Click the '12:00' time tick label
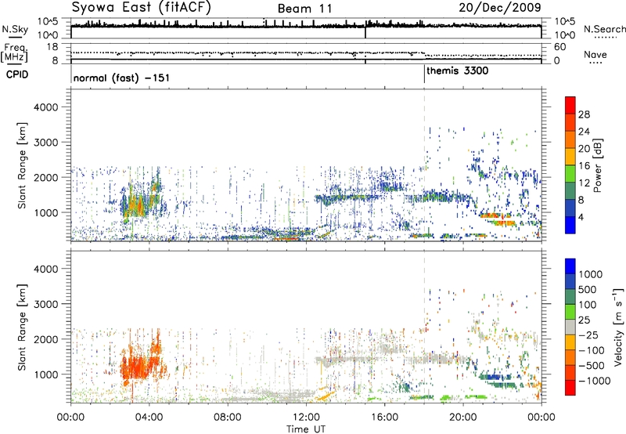The image size is (626, 434). coord(306,418)
